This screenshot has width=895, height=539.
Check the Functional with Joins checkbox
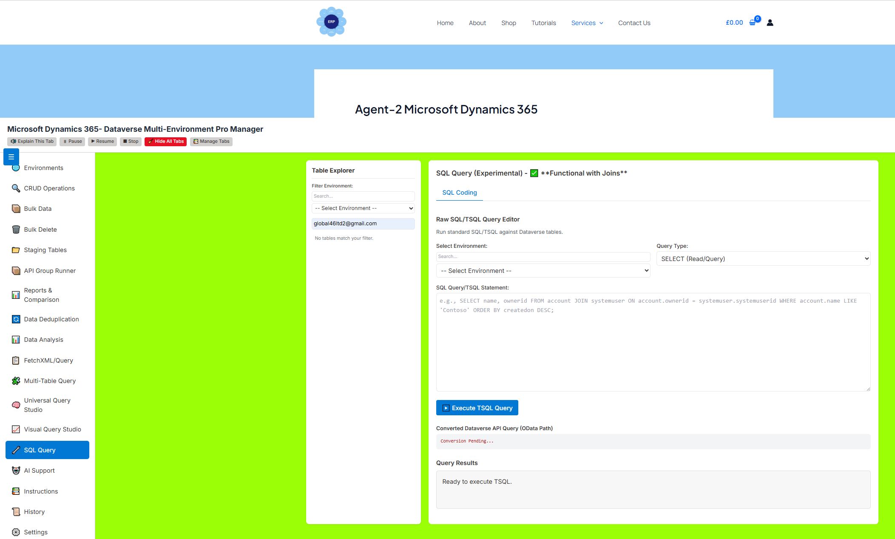point(534,173)
